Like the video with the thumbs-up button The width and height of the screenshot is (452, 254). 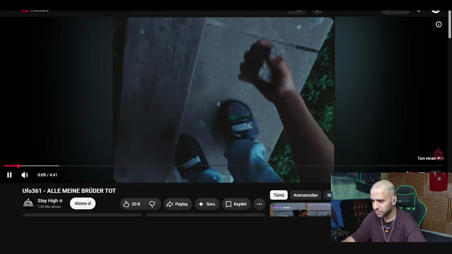coord(132,204)
